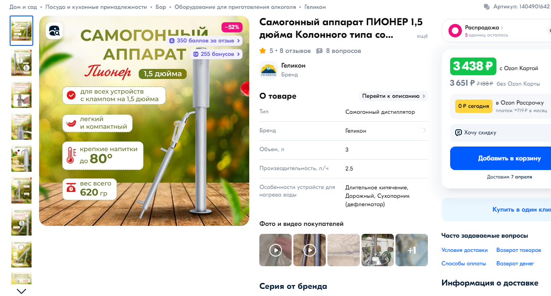The height and width of the screenshot is (296, 551).
Task: Open Геликон brand logo
Action: coord(268,70)
